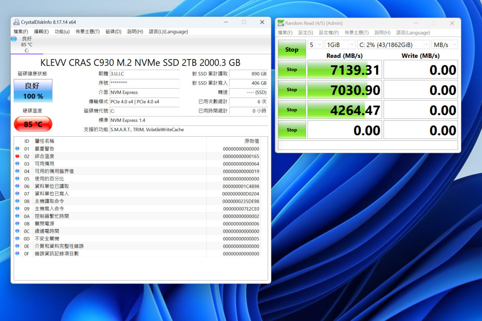Click the red alert dot beside 綜合溫度
This screenshot has height=321, width=482.
coord(16,156)
